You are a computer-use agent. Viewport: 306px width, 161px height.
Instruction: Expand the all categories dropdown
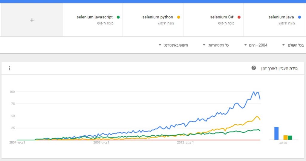pyautogui.click(x=215, y=45)
